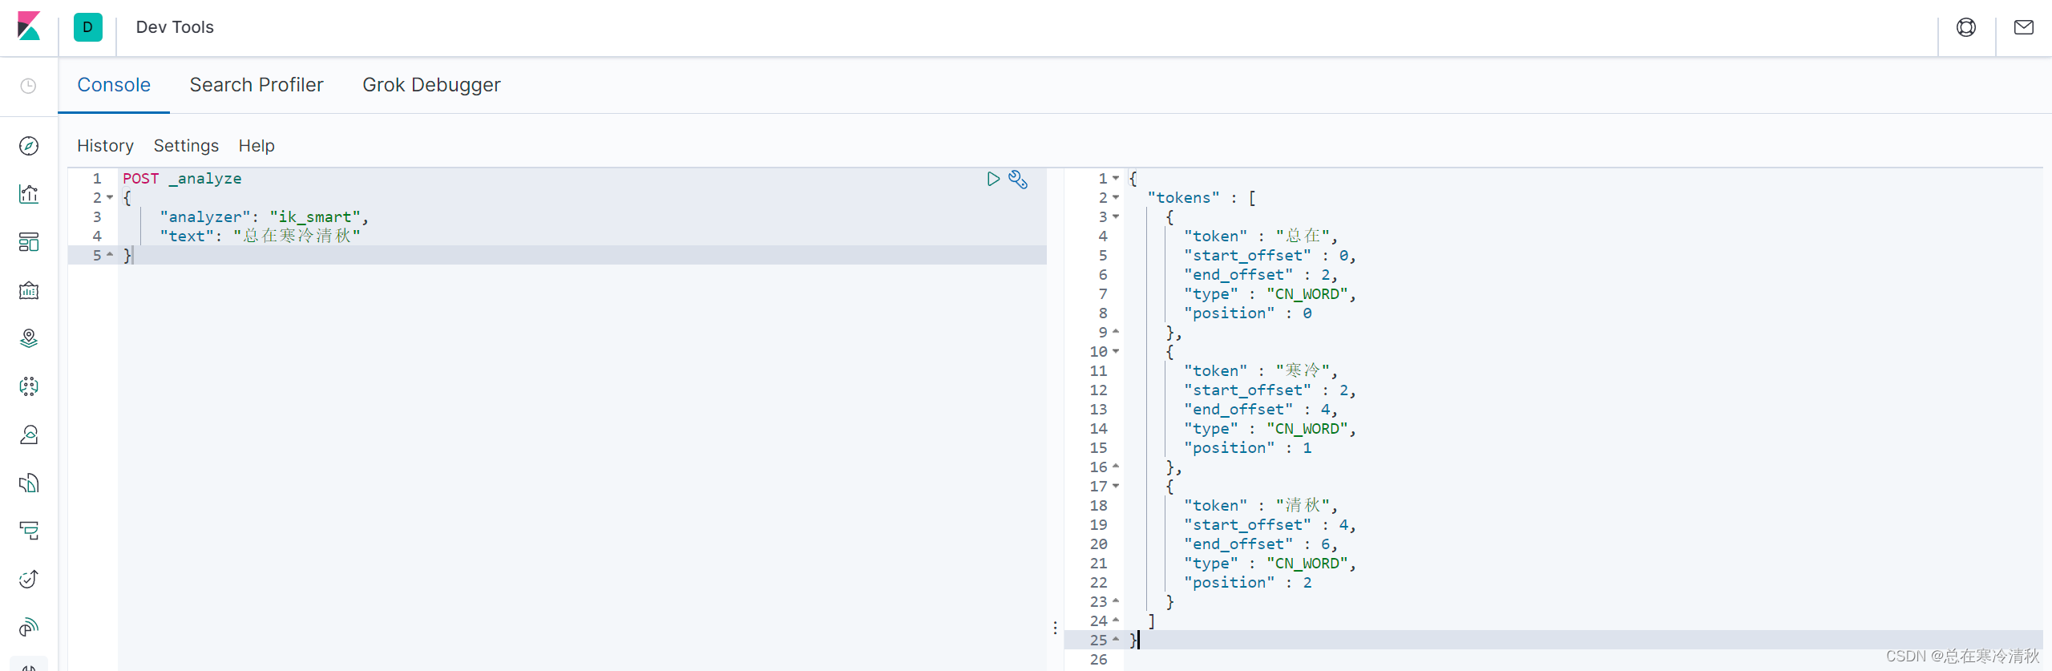Click "end_offset" : 6 line
2052x671 pixels.
(1261, 544)
